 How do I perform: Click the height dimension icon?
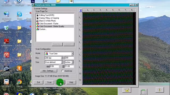coord(63,66)
